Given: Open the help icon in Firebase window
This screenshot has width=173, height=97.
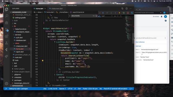Looking at the screenshot, I should 166,21.
